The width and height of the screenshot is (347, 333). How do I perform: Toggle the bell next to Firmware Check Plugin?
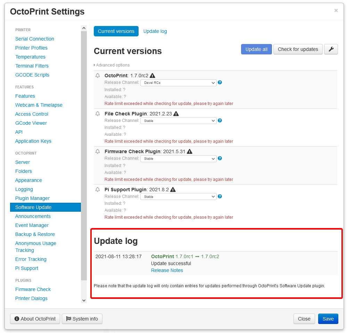97,151
